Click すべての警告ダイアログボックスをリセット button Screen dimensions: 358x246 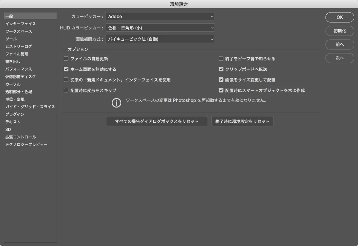(x=157, y=121)
